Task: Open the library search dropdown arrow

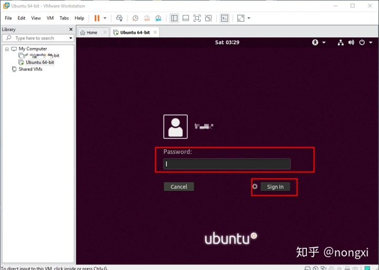Action: click(x=71, y=38)
